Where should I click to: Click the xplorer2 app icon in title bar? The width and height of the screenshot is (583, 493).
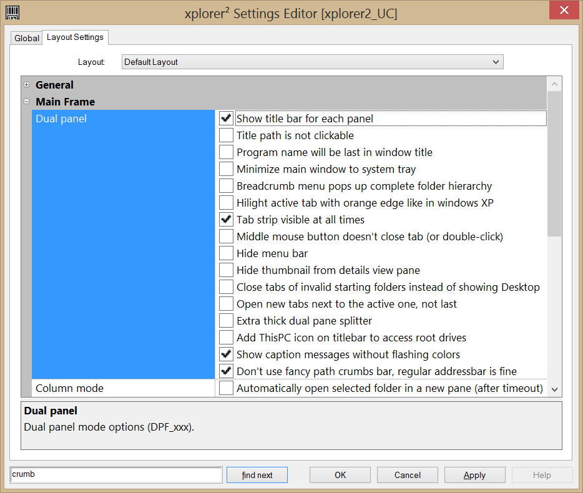12,12
